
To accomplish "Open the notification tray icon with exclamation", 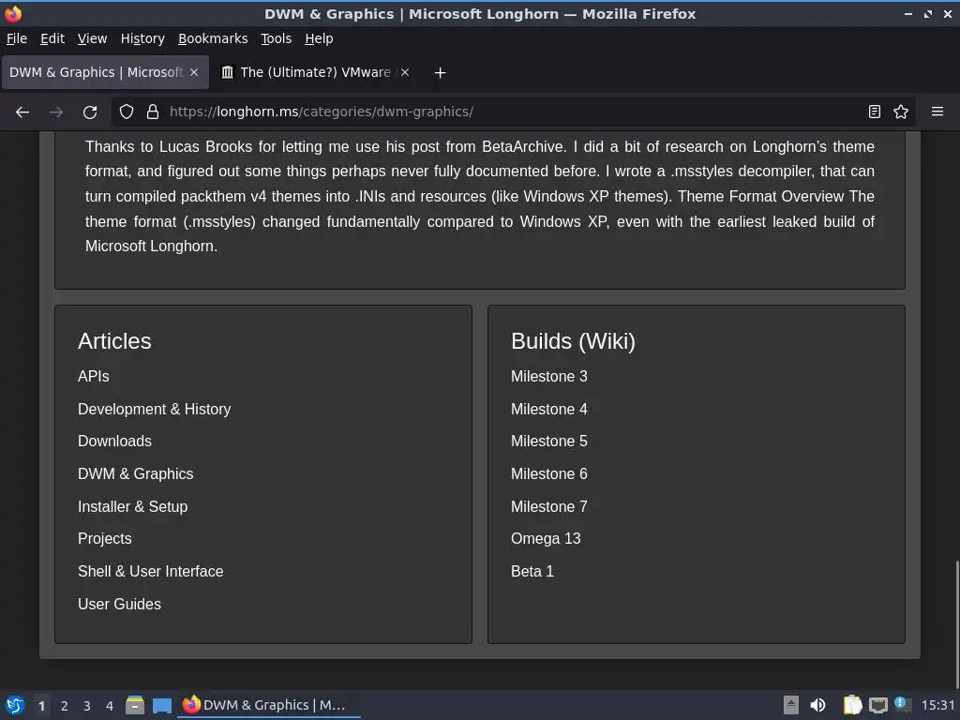I will [902, 704].
